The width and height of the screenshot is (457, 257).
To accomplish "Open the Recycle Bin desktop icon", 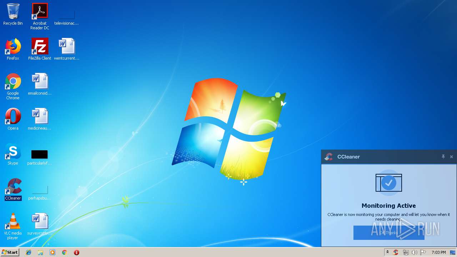I will point(13,15).
